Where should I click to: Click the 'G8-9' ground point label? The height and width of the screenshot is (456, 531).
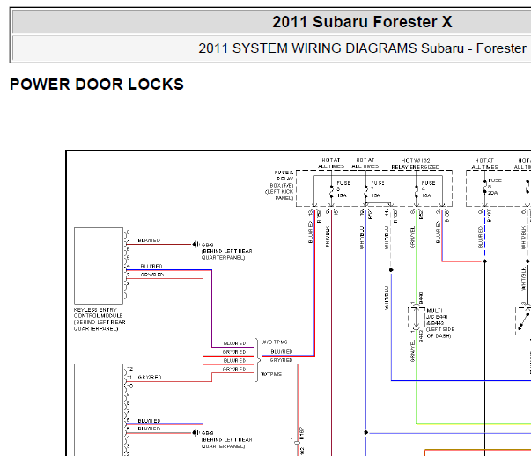207,433
